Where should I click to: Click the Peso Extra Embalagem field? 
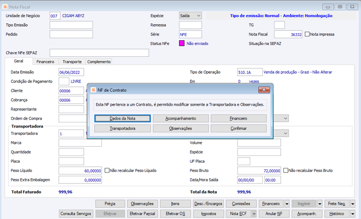(80, 180)
